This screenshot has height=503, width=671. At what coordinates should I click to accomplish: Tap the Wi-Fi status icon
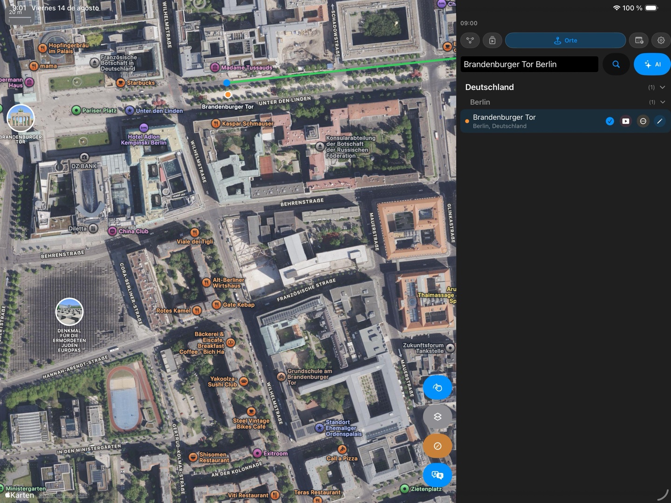coord(616,8)
